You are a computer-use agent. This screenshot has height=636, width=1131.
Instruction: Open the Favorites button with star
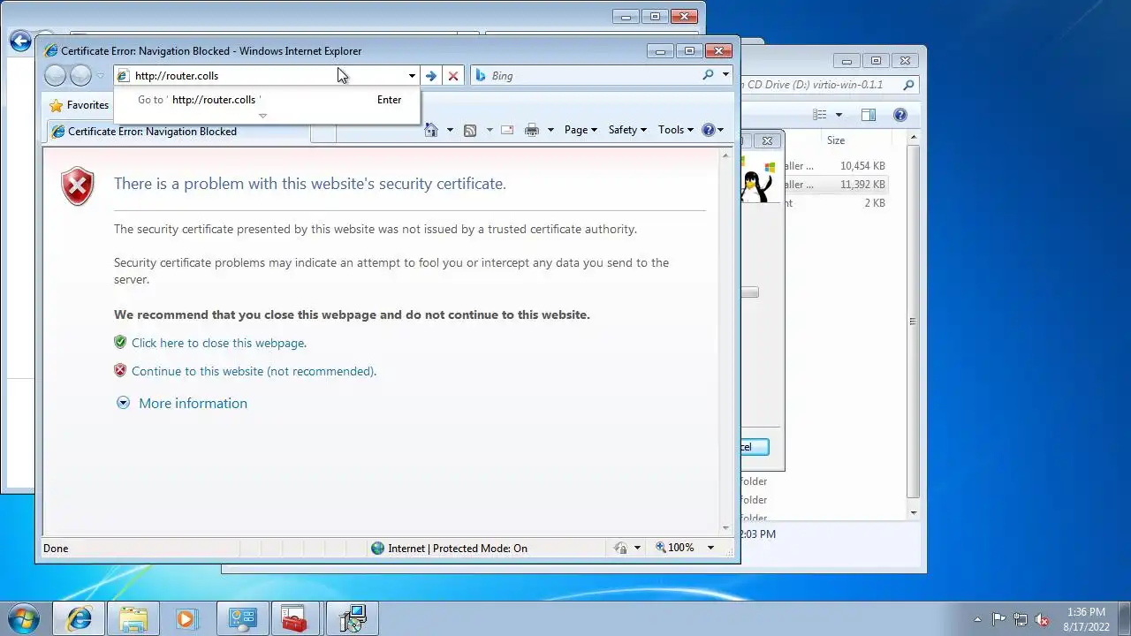point(80,105)
